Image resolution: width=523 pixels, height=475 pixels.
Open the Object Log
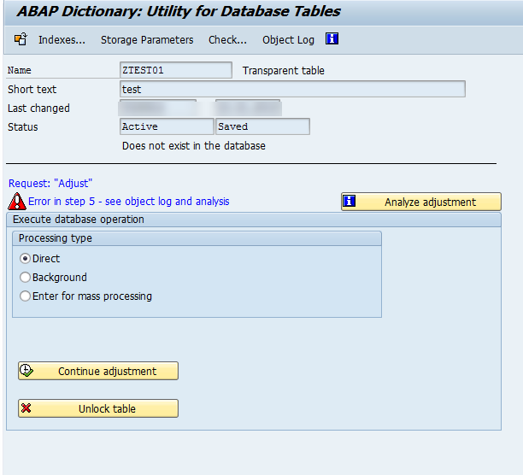click(x=288, y=40)
